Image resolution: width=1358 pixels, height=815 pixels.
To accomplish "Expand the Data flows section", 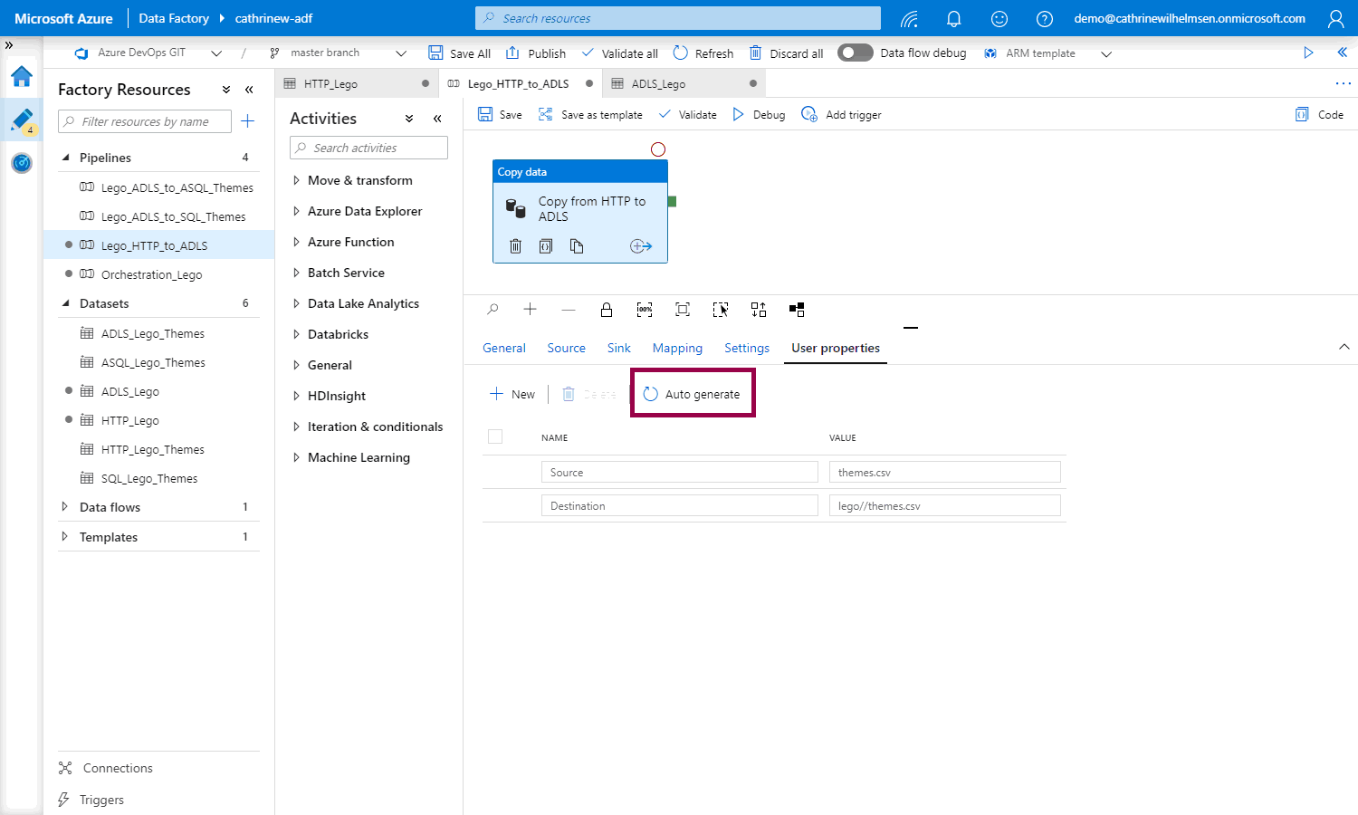I will (65, 507).
